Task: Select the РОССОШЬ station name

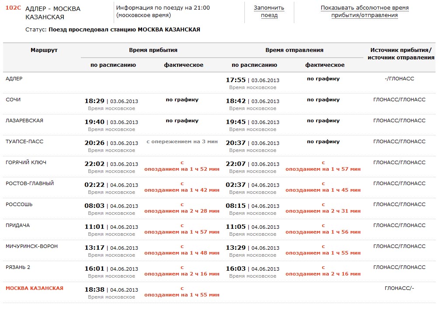Action: tap(19, 204)
